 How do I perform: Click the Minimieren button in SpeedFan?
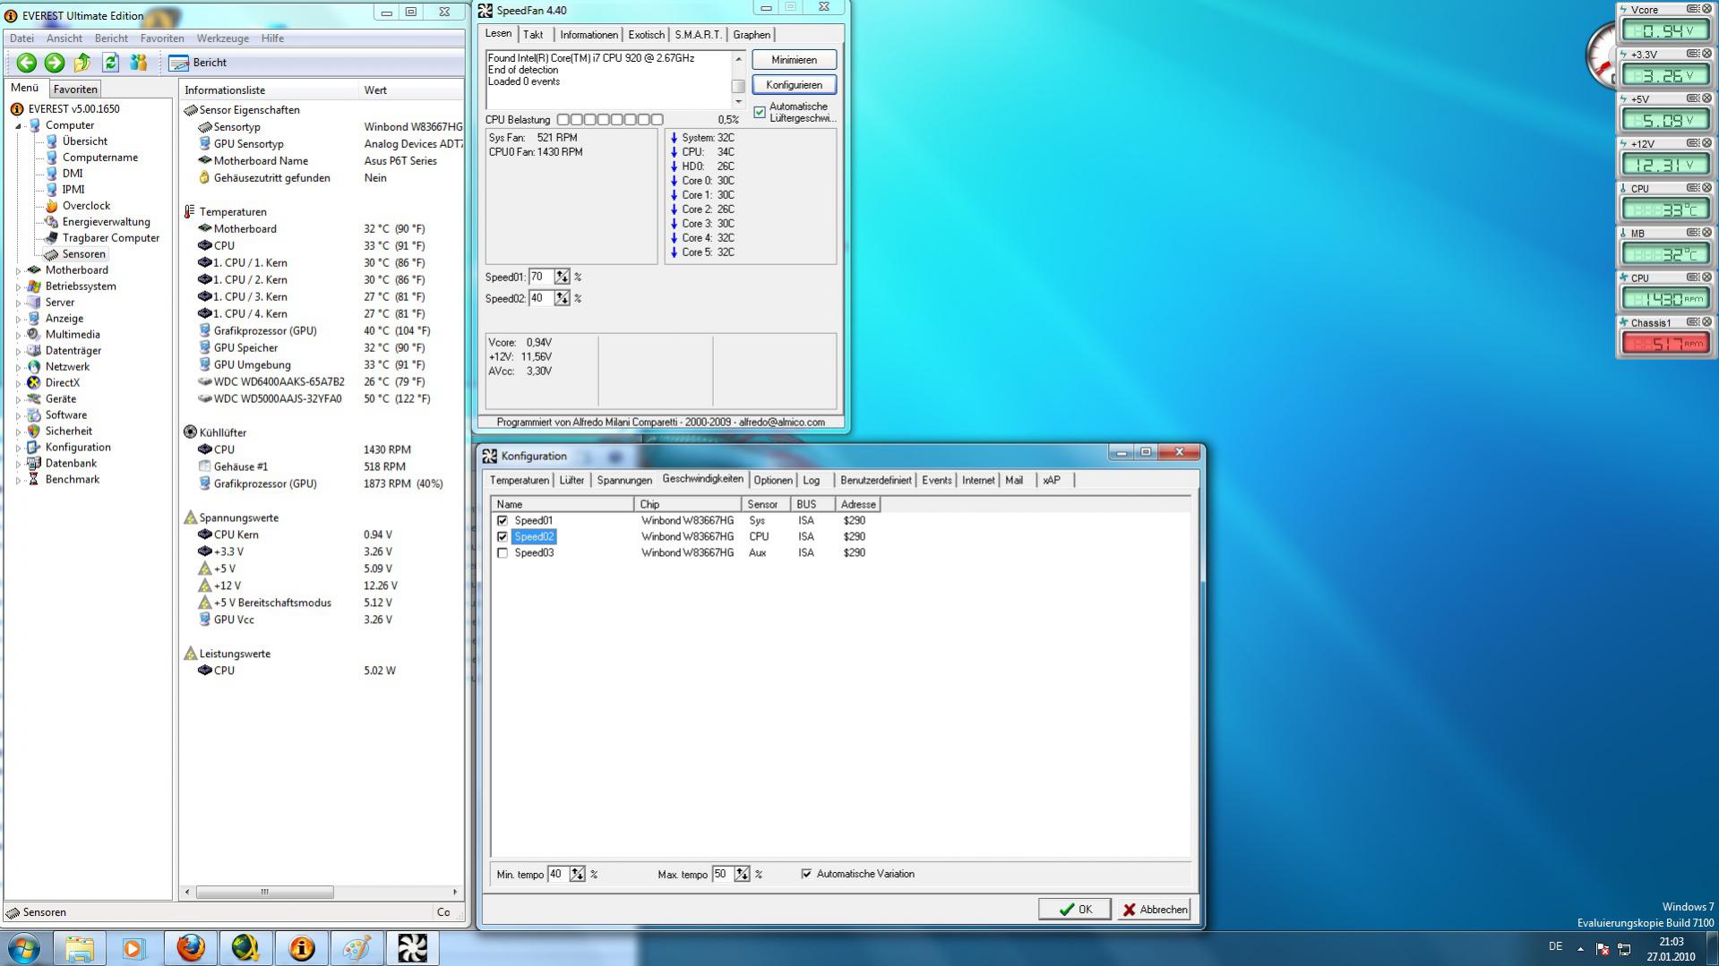[x=794, y=60]
